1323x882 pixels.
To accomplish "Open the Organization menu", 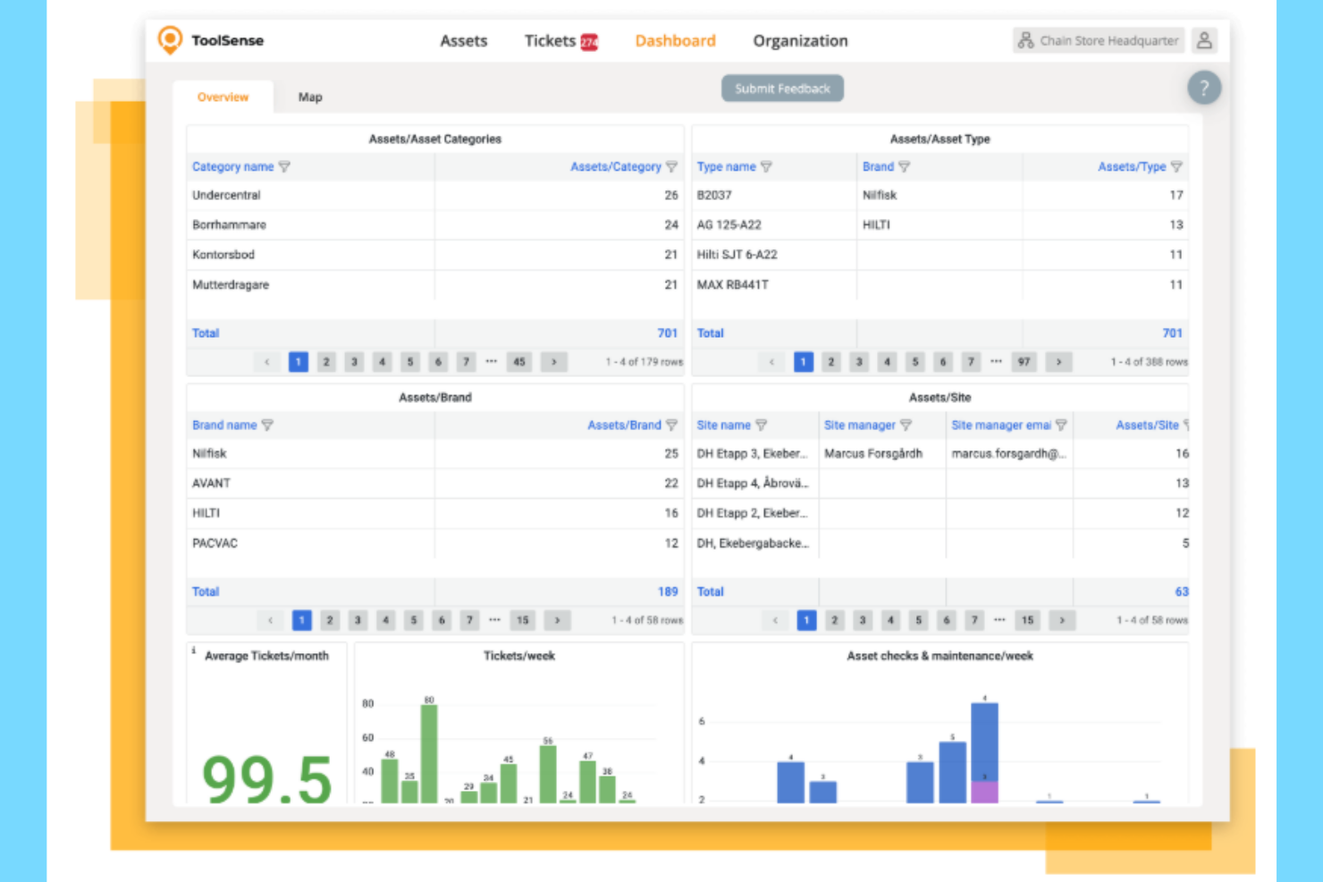I will (799, 40).
